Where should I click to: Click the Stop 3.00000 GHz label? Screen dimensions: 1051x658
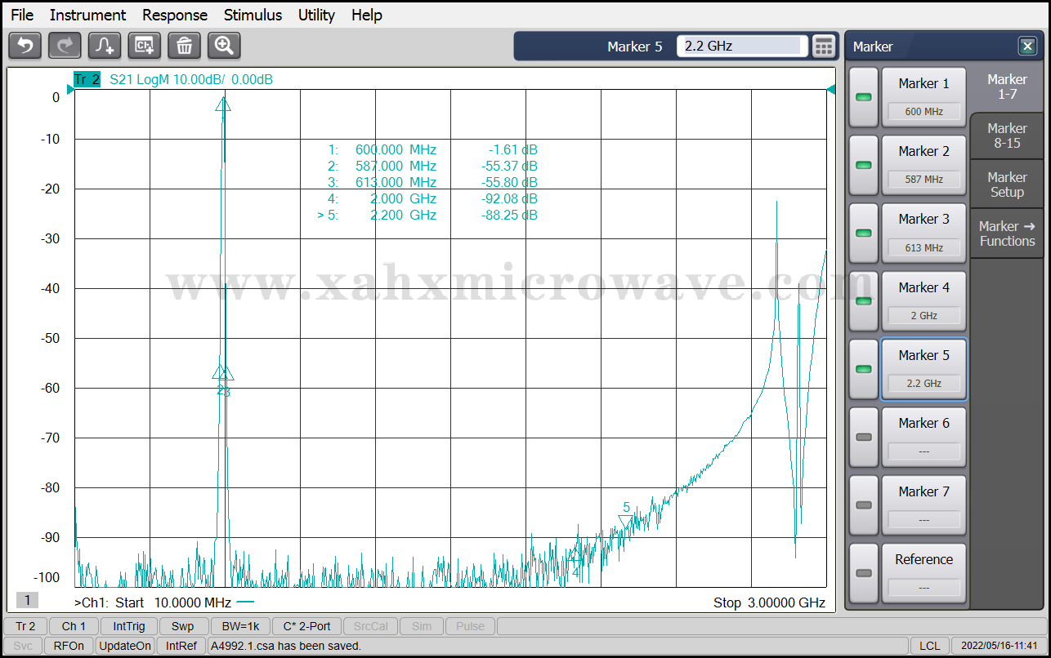[769, 602]
